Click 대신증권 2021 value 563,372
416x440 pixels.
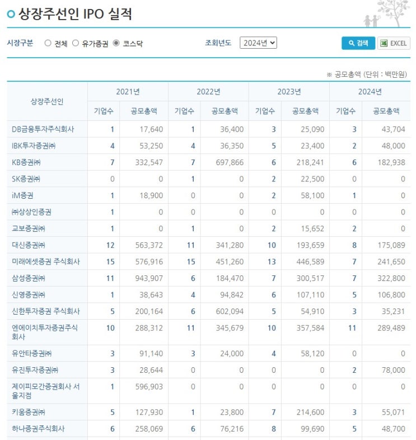149,245
